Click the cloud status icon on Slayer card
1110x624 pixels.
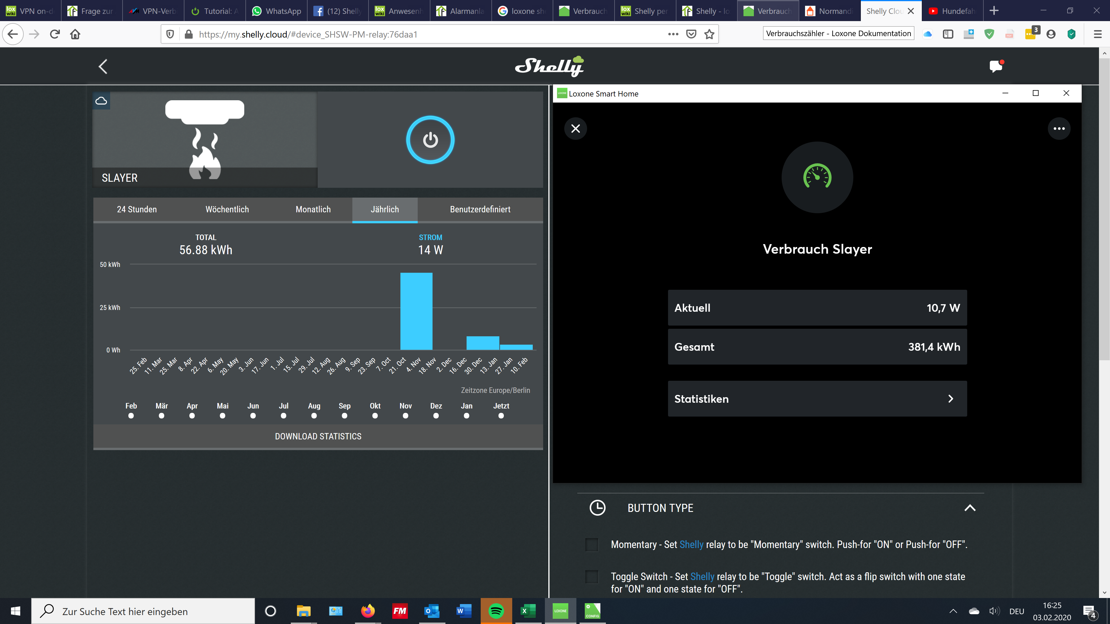(x=101, y=101)
